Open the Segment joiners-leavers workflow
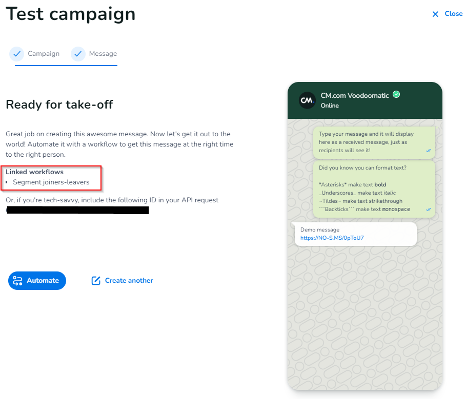This screenshot has width=466, height=399. click(51, 182)
